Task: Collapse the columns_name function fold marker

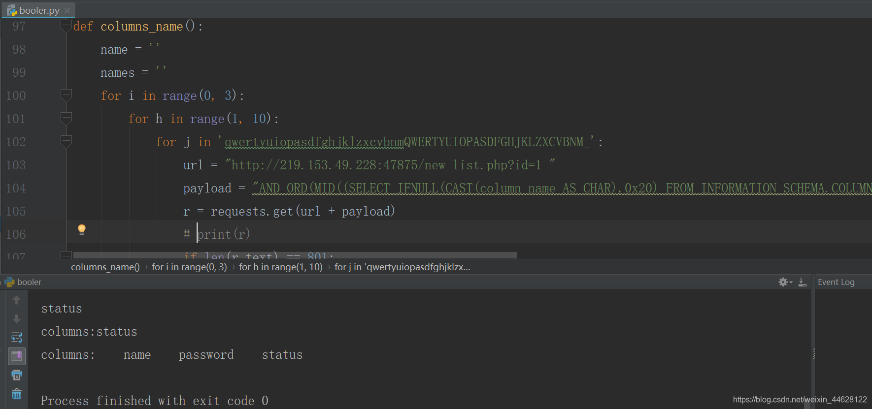Action: tap(66, 26)
